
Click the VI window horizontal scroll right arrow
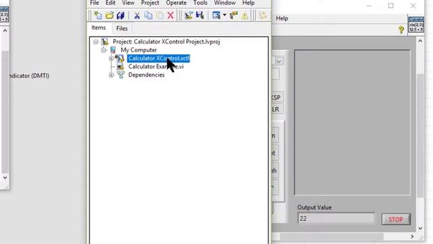[x=412, y=237]
